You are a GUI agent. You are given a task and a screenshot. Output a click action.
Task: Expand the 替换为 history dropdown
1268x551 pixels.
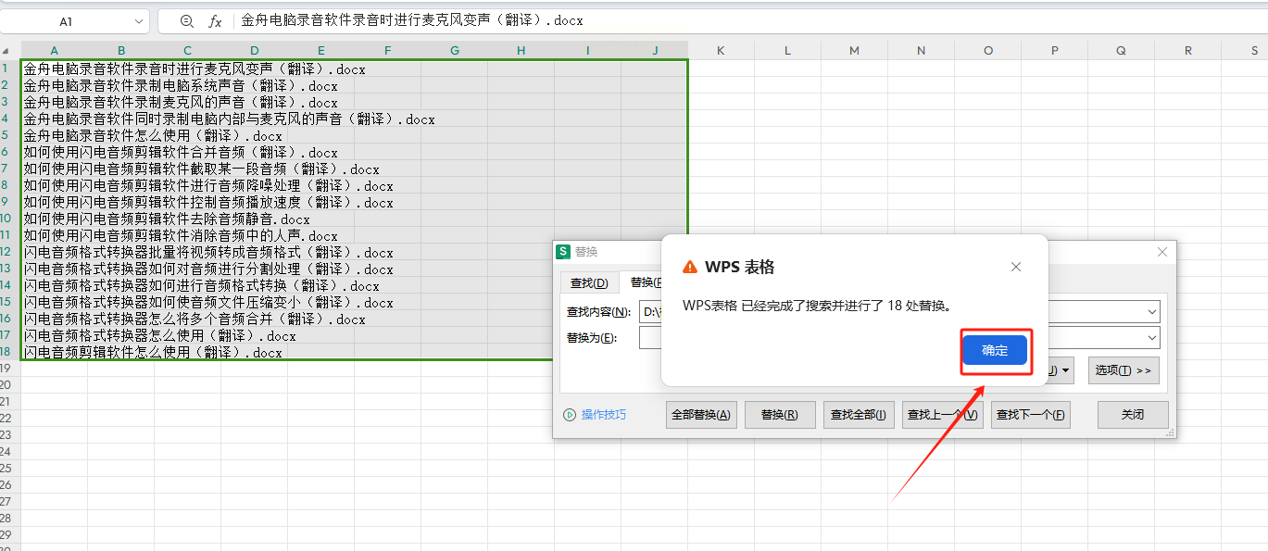pyautogui.click(x=1151, y=337)
